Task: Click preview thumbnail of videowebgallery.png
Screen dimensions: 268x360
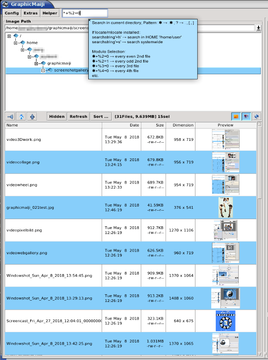Action: pos(226,253)
